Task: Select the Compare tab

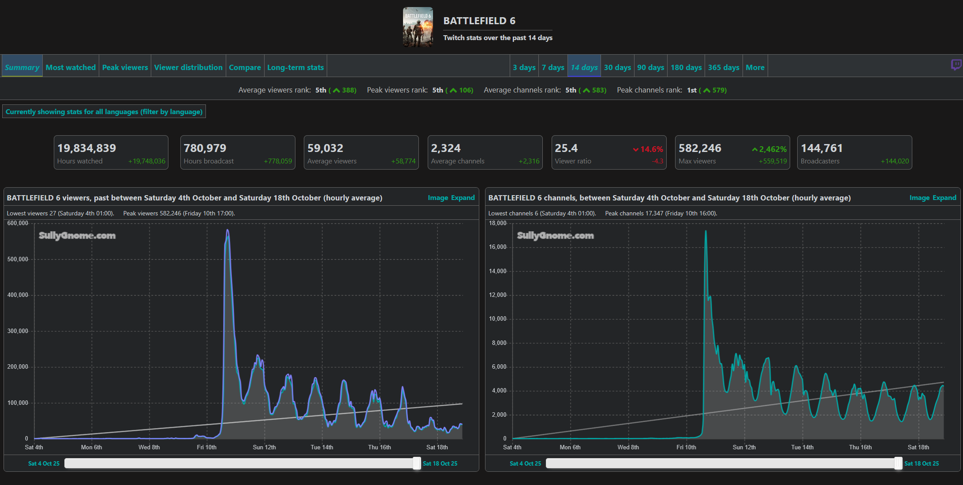Action: 245,67
